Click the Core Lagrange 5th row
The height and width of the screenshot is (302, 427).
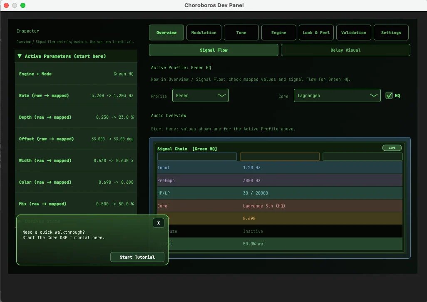tap(280, 206)
